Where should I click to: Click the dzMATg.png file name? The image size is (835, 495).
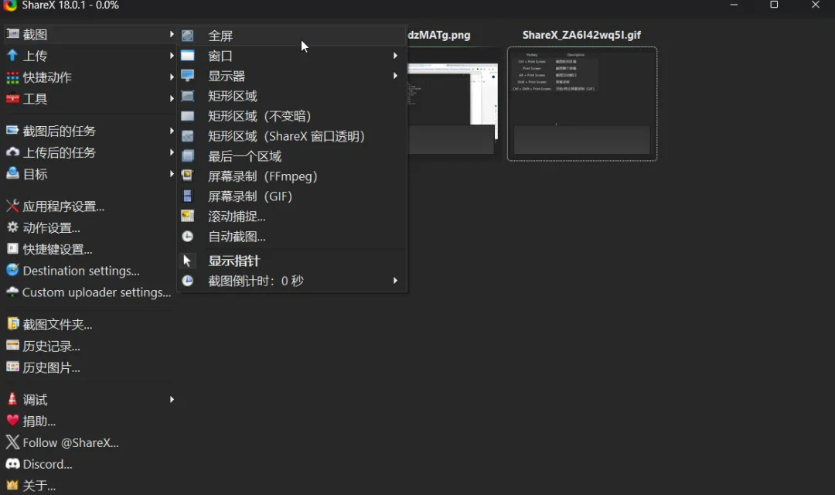pos(439,35)
